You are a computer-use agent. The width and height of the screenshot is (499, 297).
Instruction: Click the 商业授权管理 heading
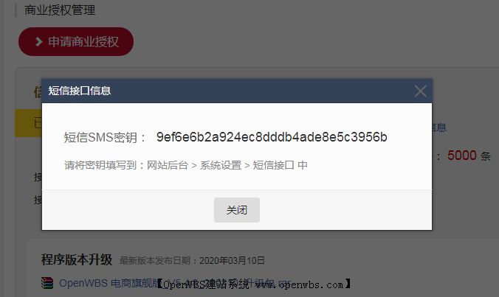click(x=60, y=10)
